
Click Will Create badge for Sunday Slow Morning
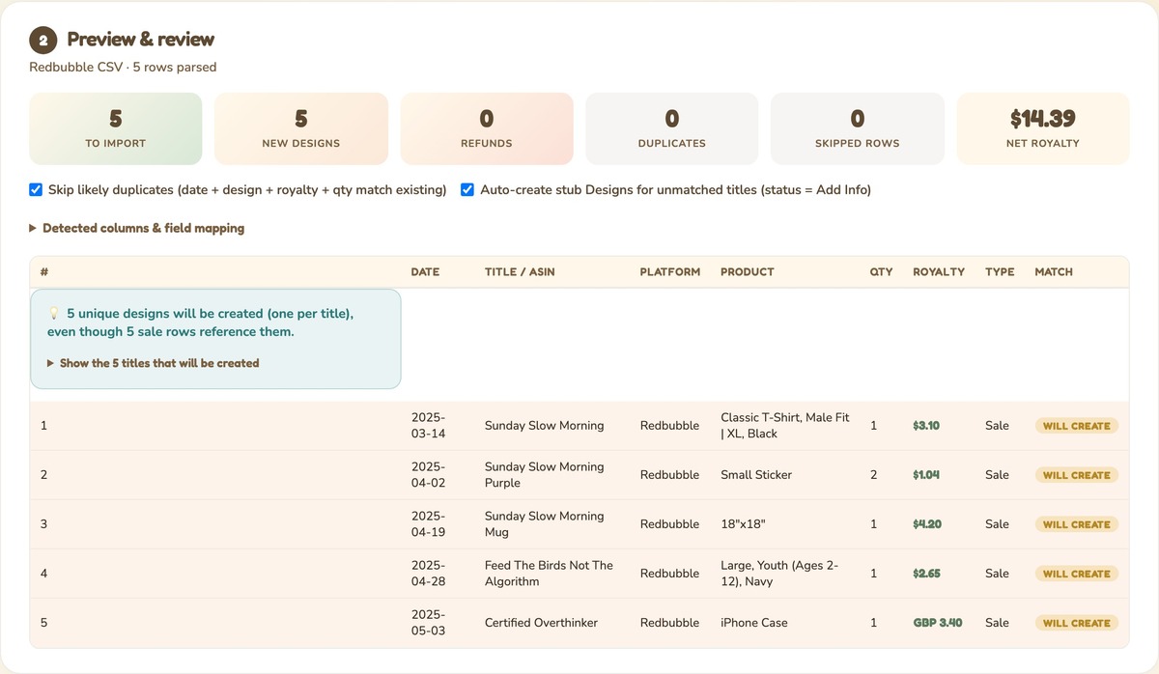pyautogui.click(x=1077, y=426)
